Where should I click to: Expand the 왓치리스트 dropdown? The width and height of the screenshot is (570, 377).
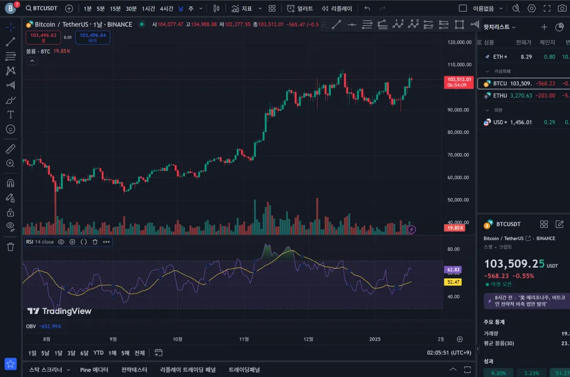[x=500, y=27]
